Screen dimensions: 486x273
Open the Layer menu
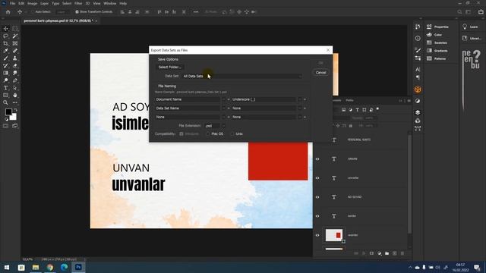point(44,3)
